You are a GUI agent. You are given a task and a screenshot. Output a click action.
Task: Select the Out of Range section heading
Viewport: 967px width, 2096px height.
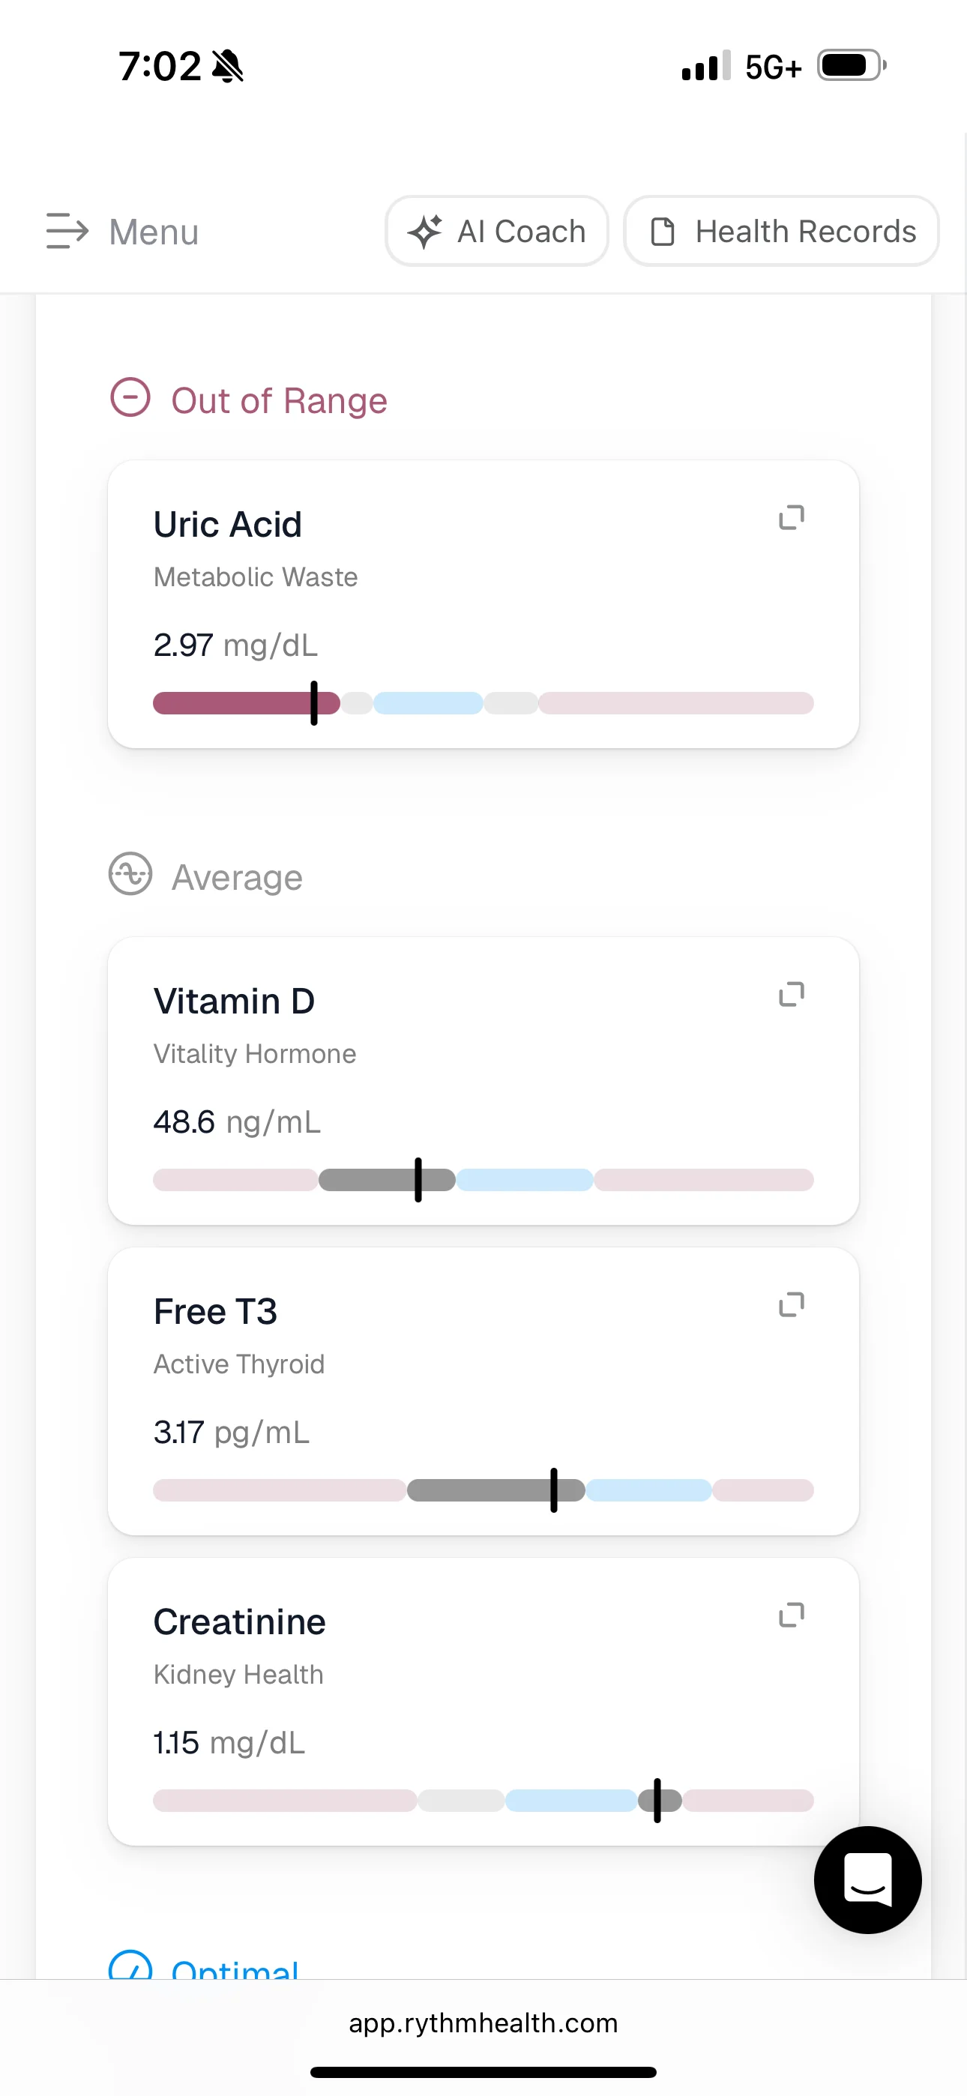279,401
